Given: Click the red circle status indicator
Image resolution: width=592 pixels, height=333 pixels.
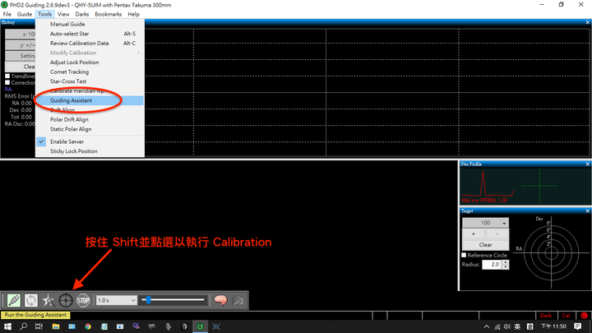Looking at the screenshot, I should 584,315.
